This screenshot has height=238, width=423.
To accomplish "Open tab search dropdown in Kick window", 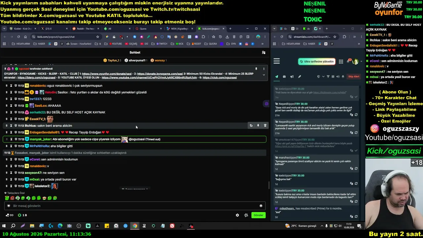I will pyautogui.click(x=4, y=29).
